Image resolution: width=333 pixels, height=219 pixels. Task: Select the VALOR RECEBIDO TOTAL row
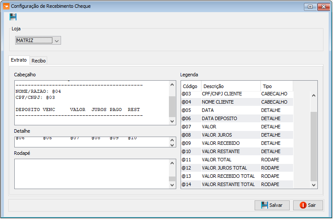click(237, 176)
